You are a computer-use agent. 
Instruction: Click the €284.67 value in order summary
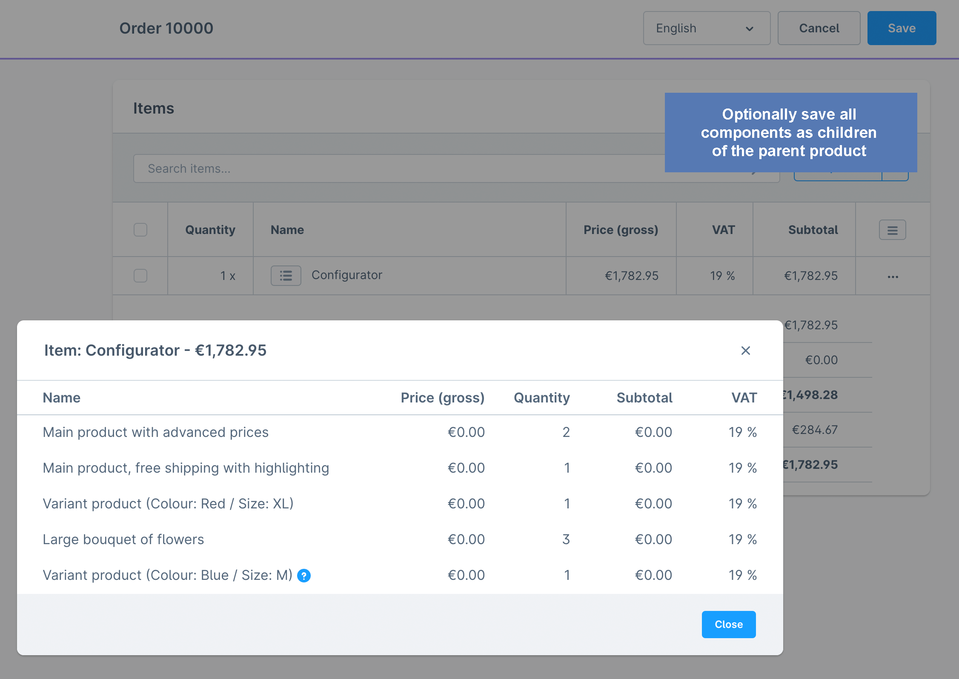tap(815, 430)
